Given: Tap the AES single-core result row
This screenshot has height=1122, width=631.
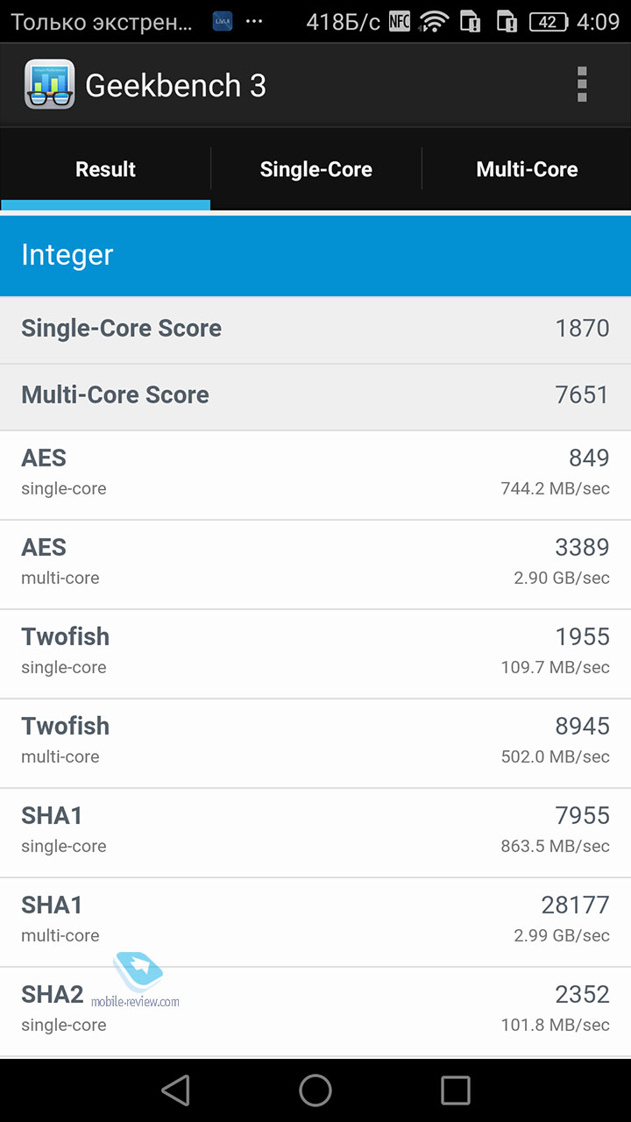Looking at the screenshot, I should [315, 475].
